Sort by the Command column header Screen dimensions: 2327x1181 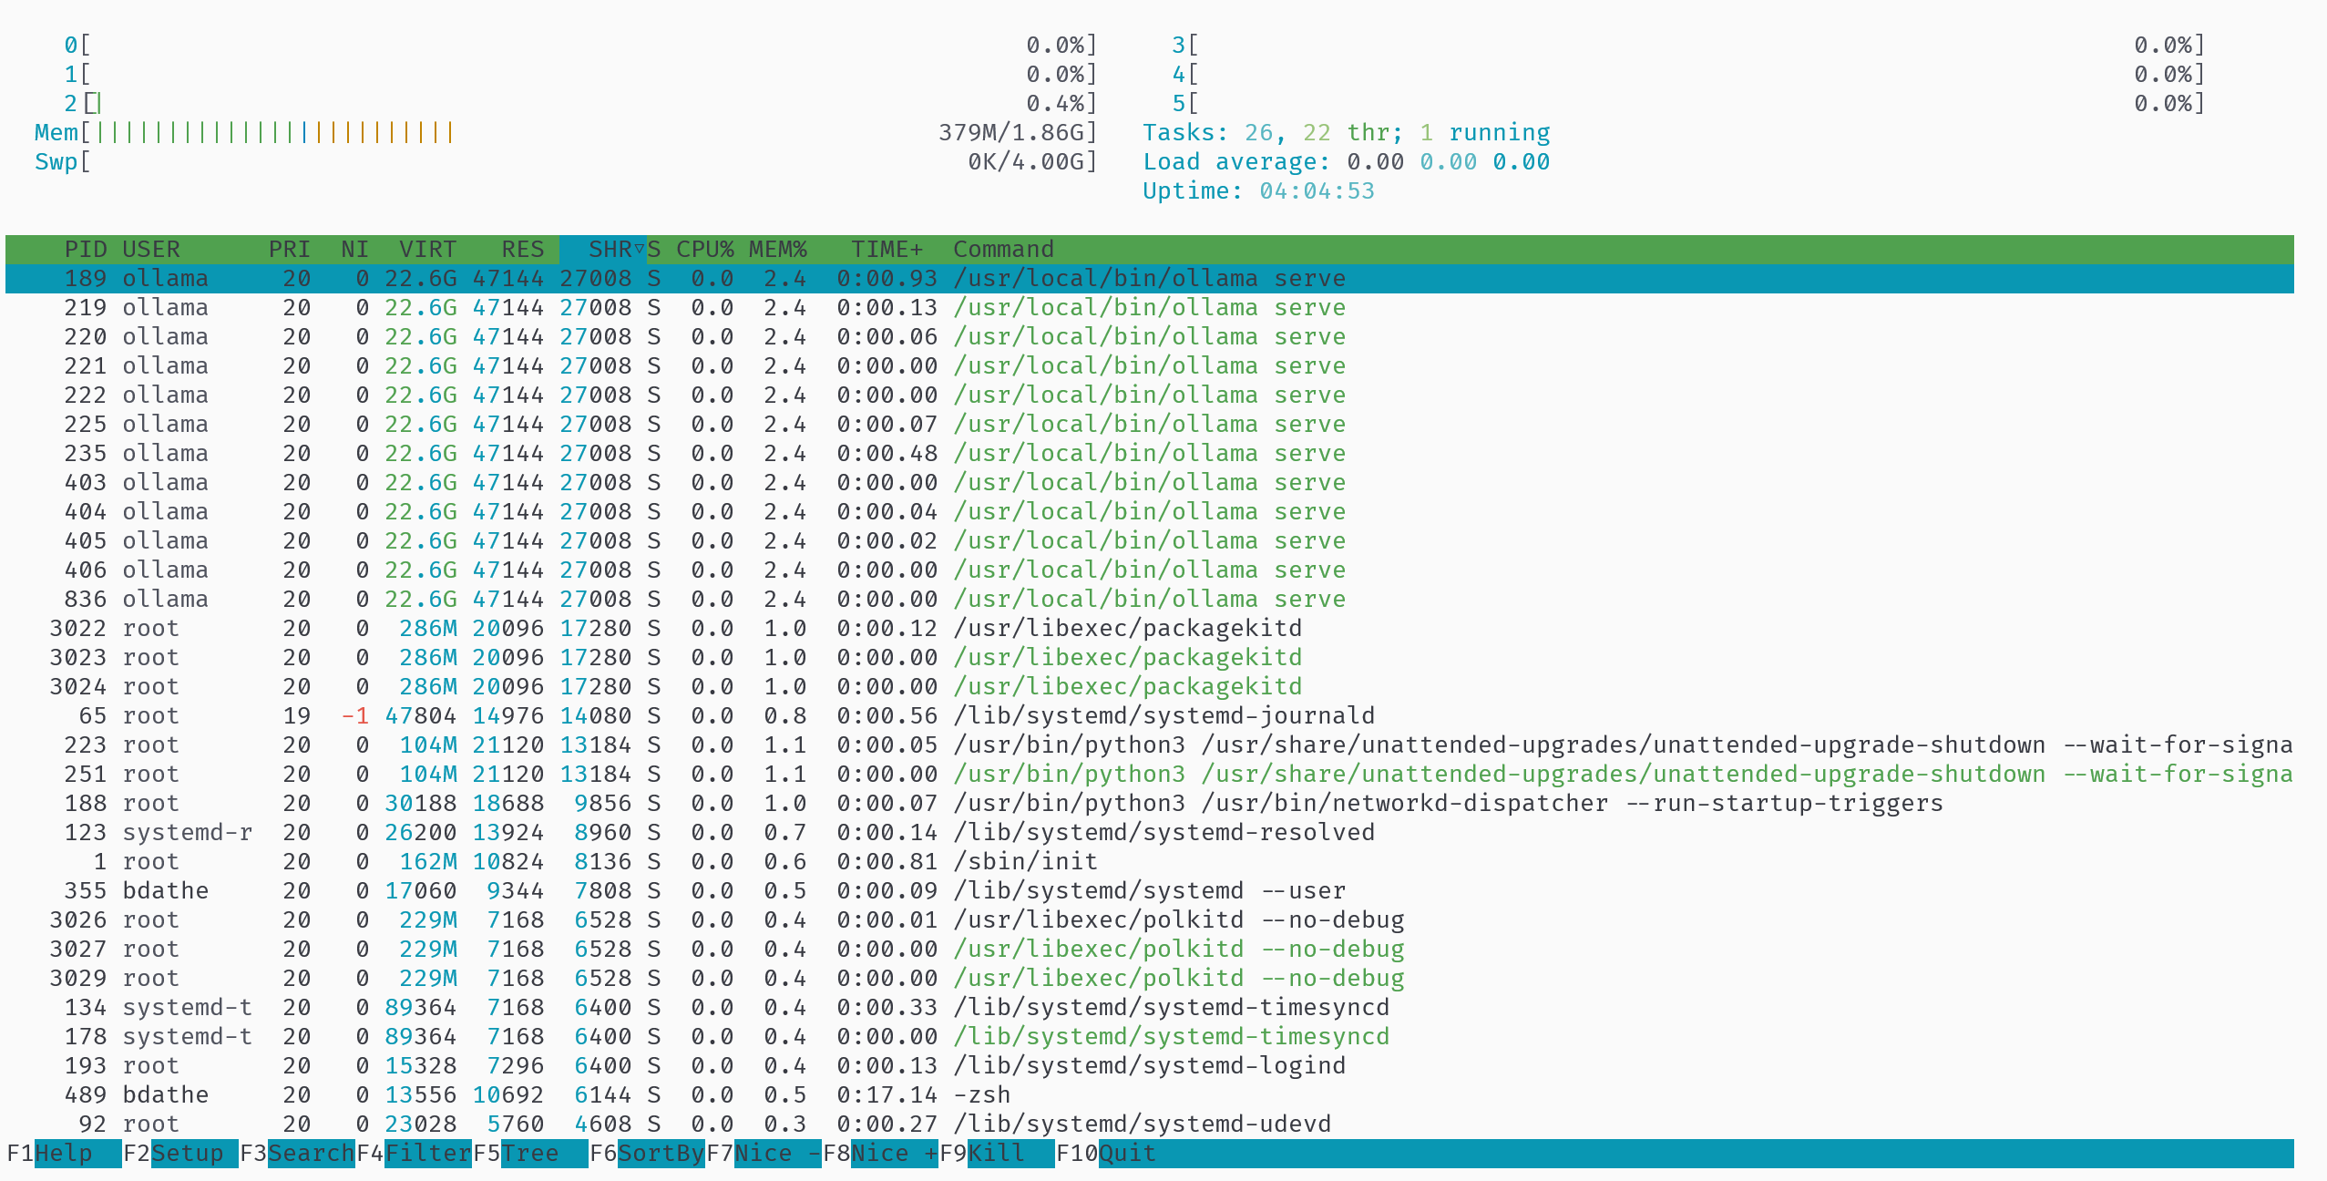point(1004,249)
